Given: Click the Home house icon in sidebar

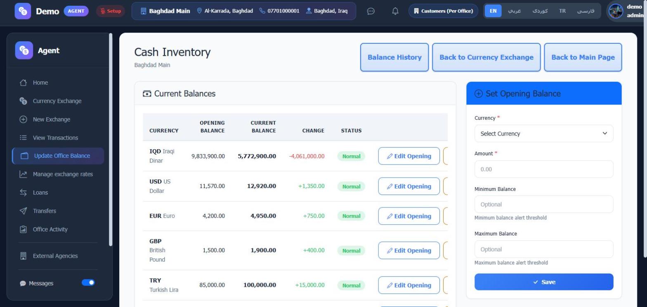Looking at the screenshot, I should 24,83.
